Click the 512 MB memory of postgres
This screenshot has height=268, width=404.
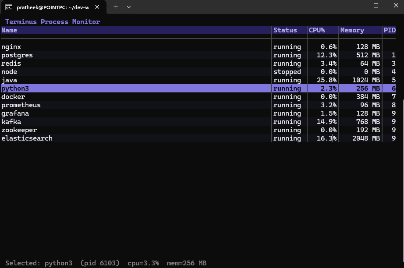coord(368,55)
